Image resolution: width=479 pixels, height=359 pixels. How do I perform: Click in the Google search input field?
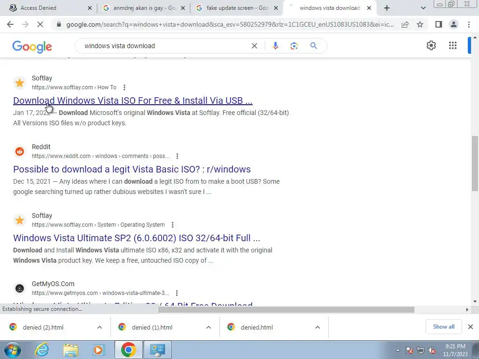165,46
